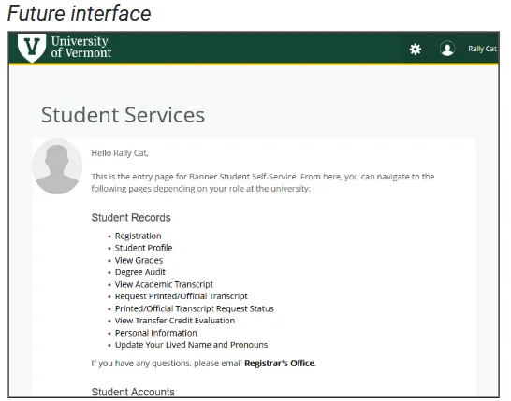Open View Transfer Credit Evaluation link

(x=175, y=321)
